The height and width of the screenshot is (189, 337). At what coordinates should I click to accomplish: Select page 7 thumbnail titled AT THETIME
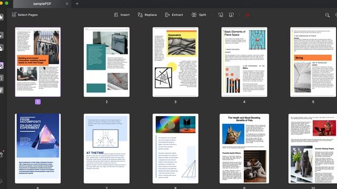click(x=106, y=149)
